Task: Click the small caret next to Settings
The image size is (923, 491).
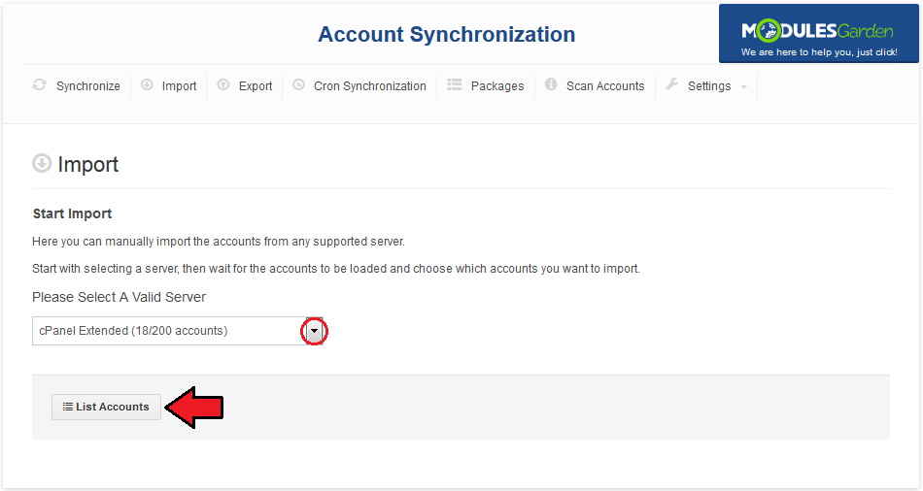Action: [x=744, y=87]
